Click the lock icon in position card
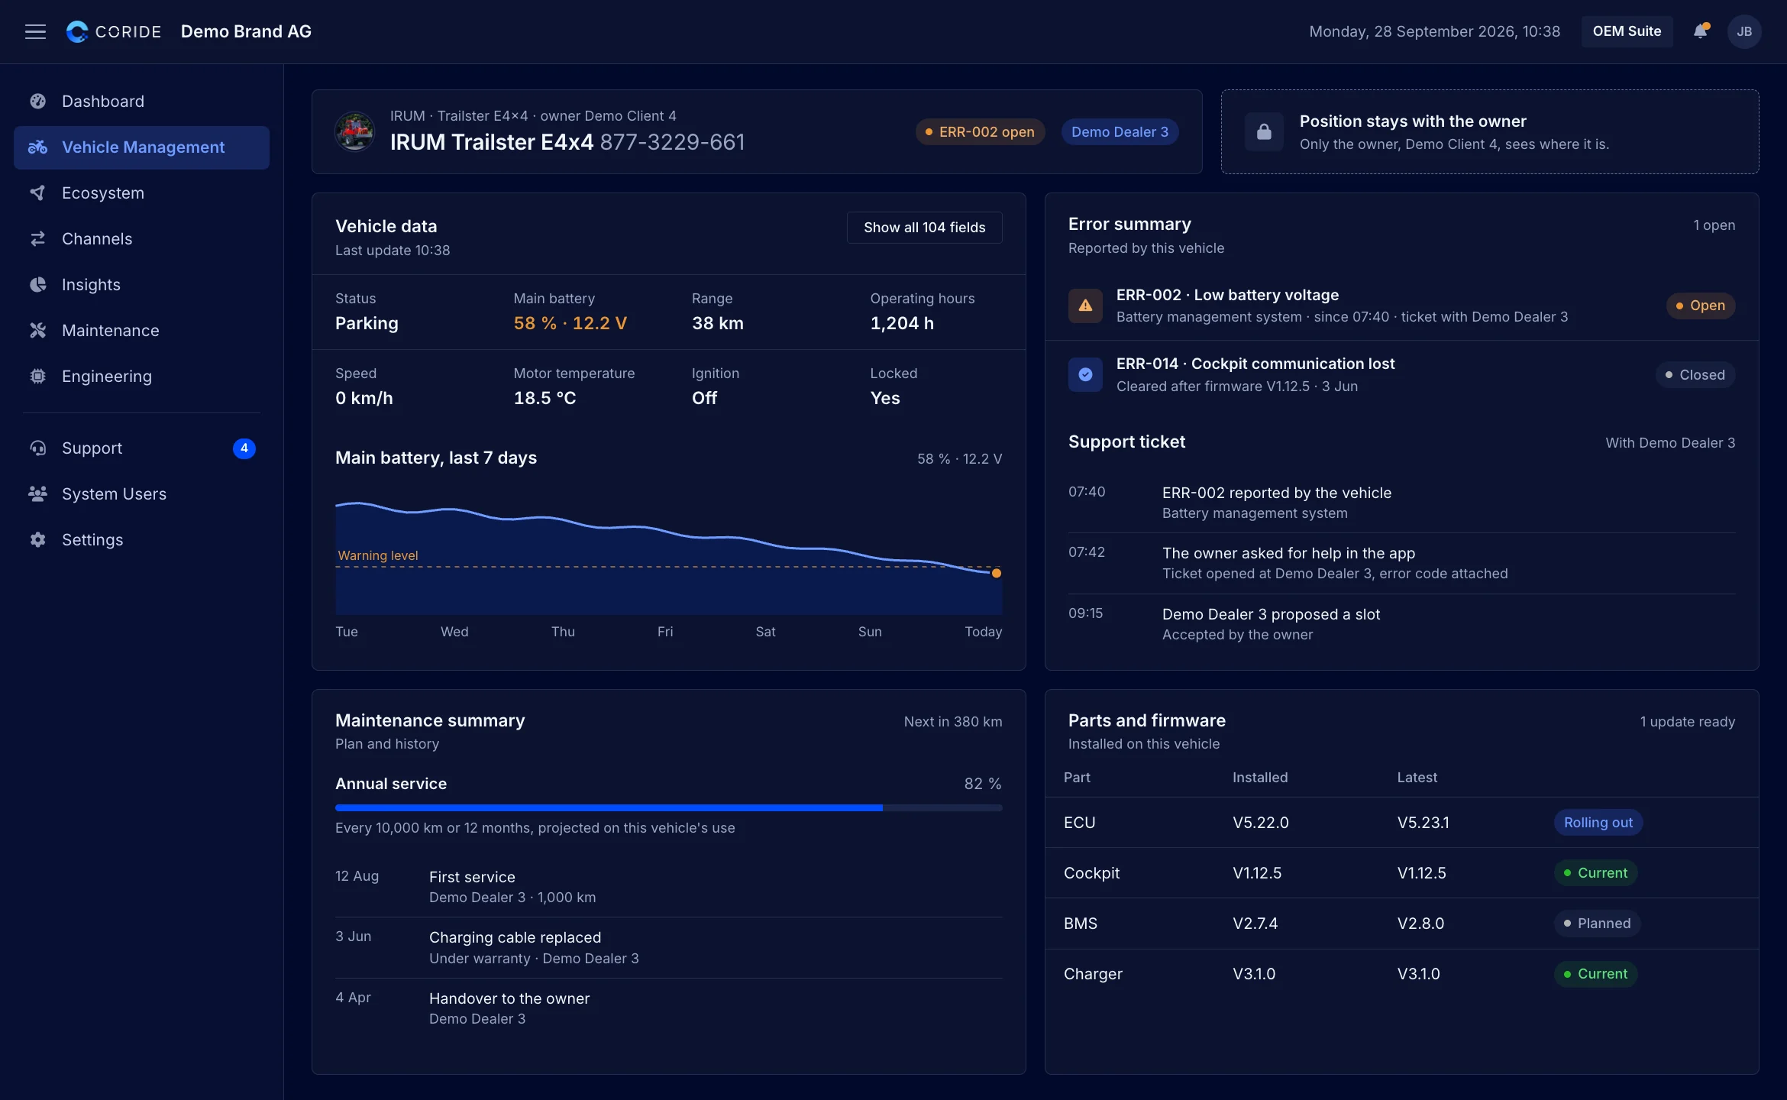 click(x=1264, y=131)
